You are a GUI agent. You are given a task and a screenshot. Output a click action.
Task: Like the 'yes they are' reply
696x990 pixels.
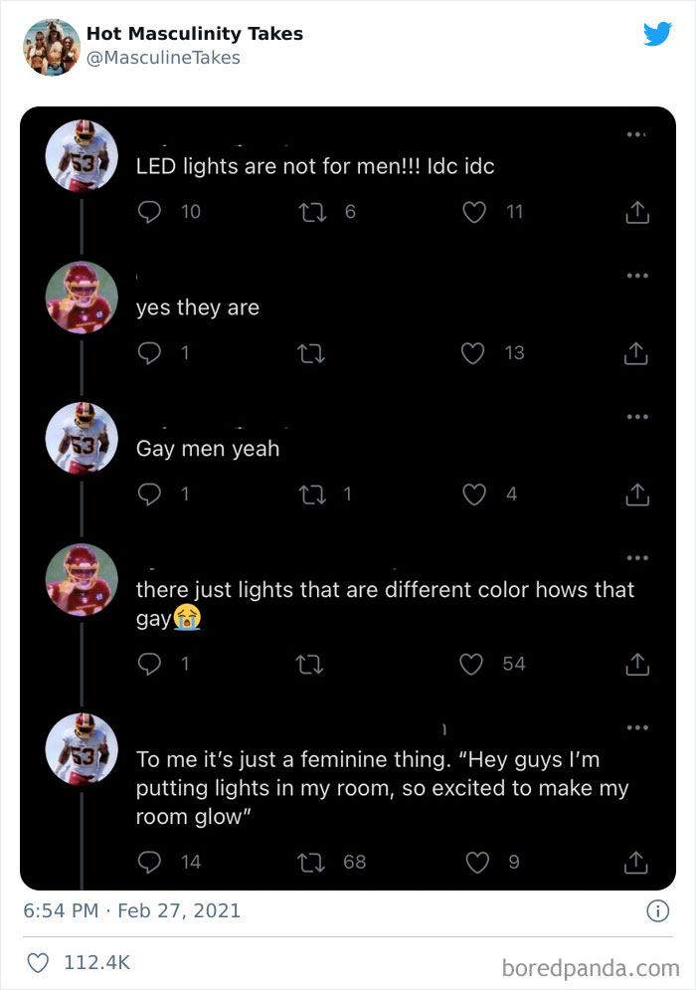pos(474,353)
